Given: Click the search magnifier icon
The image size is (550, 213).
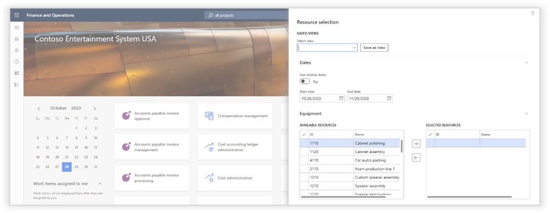Looking at the screenshot, I should (211, 16).
